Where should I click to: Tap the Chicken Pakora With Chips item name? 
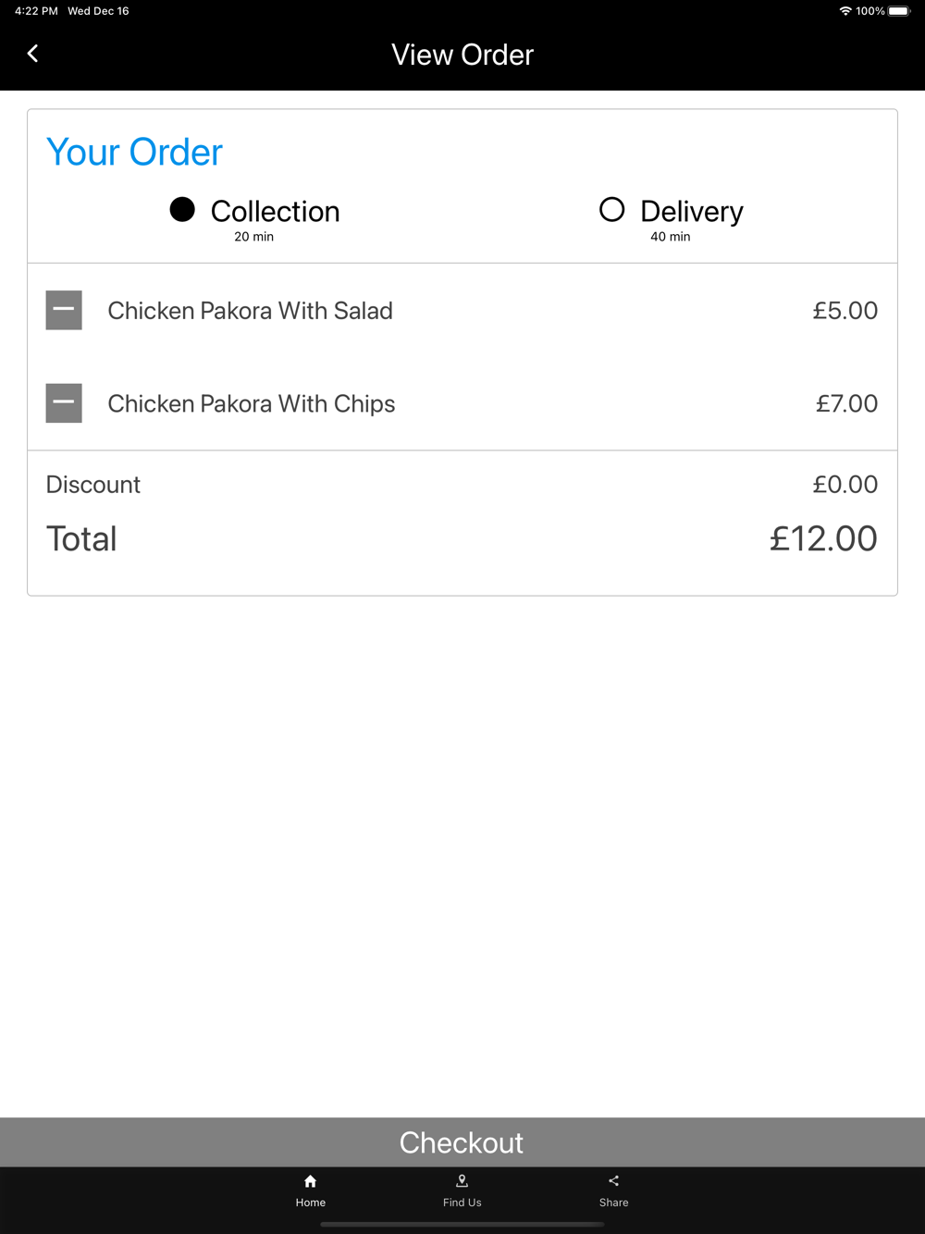pos(251,403)
